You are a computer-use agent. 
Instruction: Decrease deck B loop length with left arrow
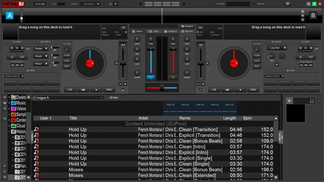(300, 48)
